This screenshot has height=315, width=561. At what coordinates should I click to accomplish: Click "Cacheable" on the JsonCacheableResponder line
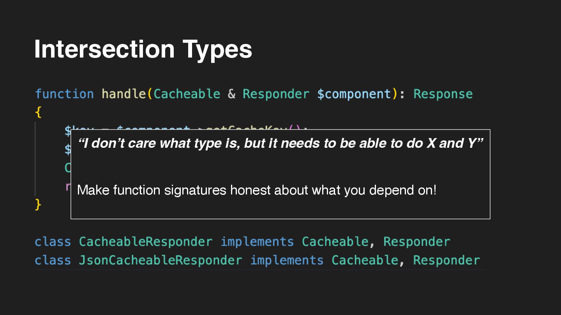[x=365, y=260]
